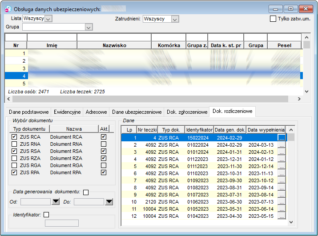This screenshot has width=318, height=236.
Task: Open details button for identifier 01102023 row
Action: 282,173
